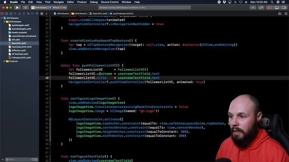Open the Apple menu

point(5,2)
